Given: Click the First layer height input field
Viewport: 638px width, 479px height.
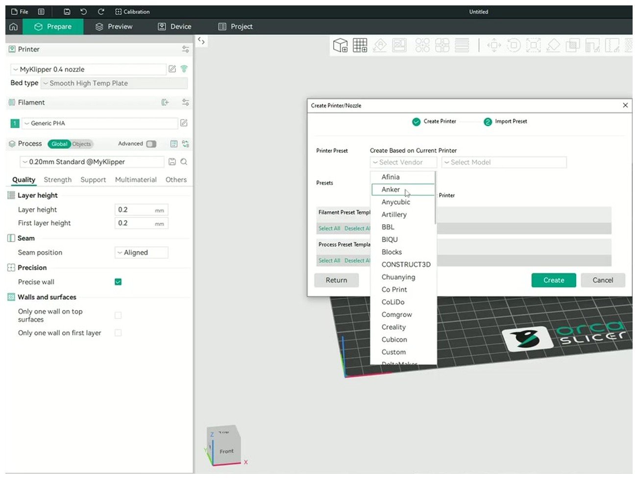Looking at the screenshot, I should point(141,223).
